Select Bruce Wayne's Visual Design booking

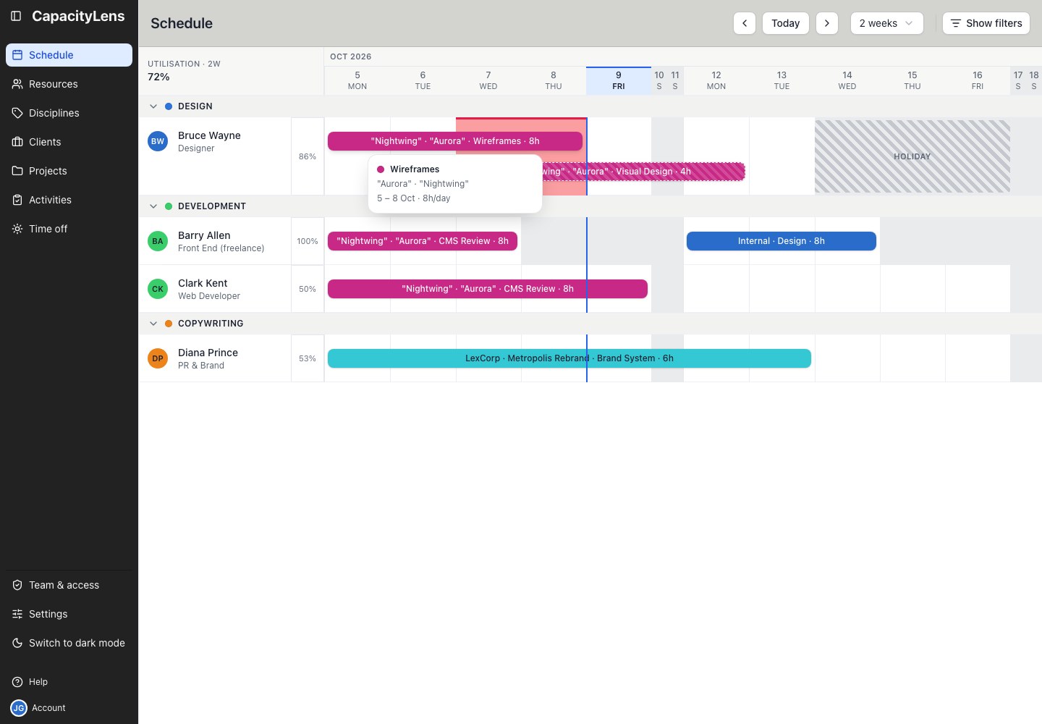[644, 172]
